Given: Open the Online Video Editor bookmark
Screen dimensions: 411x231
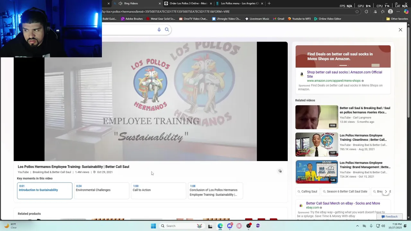Looking at the screenshot, I should [x=328, y=19].
